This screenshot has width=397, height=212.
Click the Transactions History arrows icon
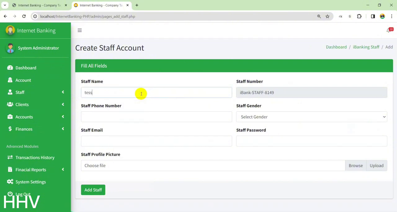click(x=10, y=157)
